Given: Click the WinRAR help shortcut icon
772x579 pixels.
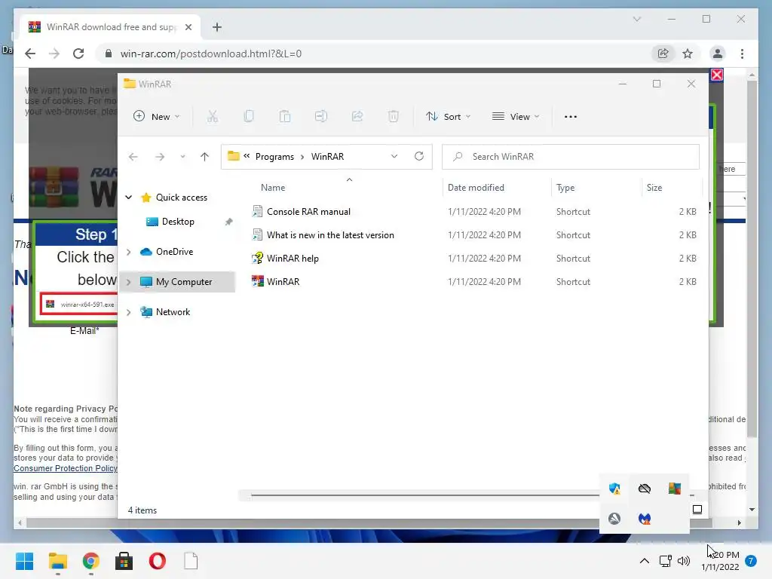Looking at the screenshot, I should pos(258,258).
